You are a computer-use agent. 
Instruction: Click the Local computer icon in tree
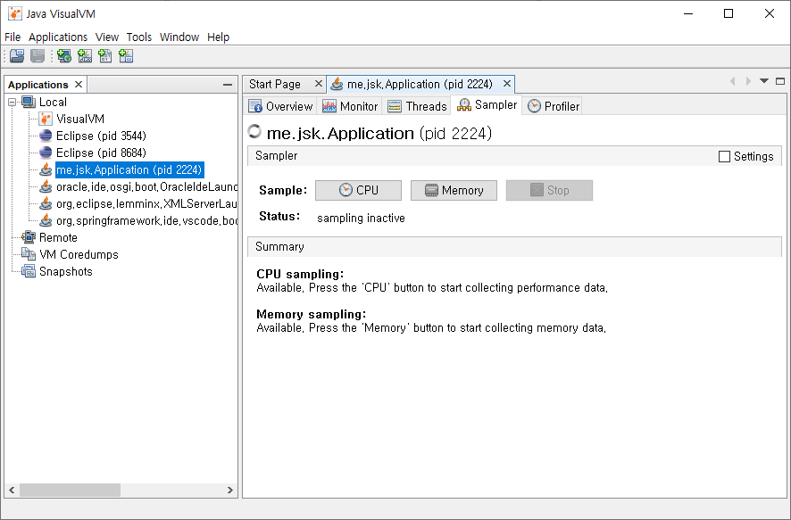(29, 102)
